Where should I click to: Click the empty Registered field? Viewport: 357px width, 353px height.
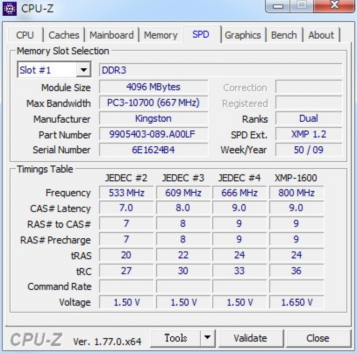[x=309, y=103]
